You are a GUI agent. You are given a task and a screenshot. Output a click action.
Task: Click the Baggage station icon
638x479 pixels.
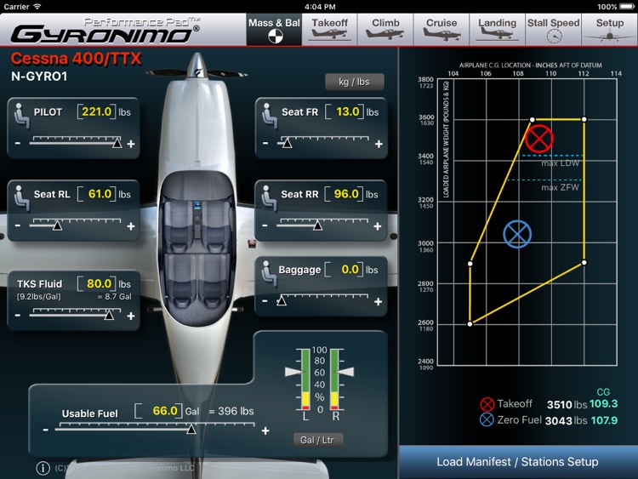click(x=269, y=273)
